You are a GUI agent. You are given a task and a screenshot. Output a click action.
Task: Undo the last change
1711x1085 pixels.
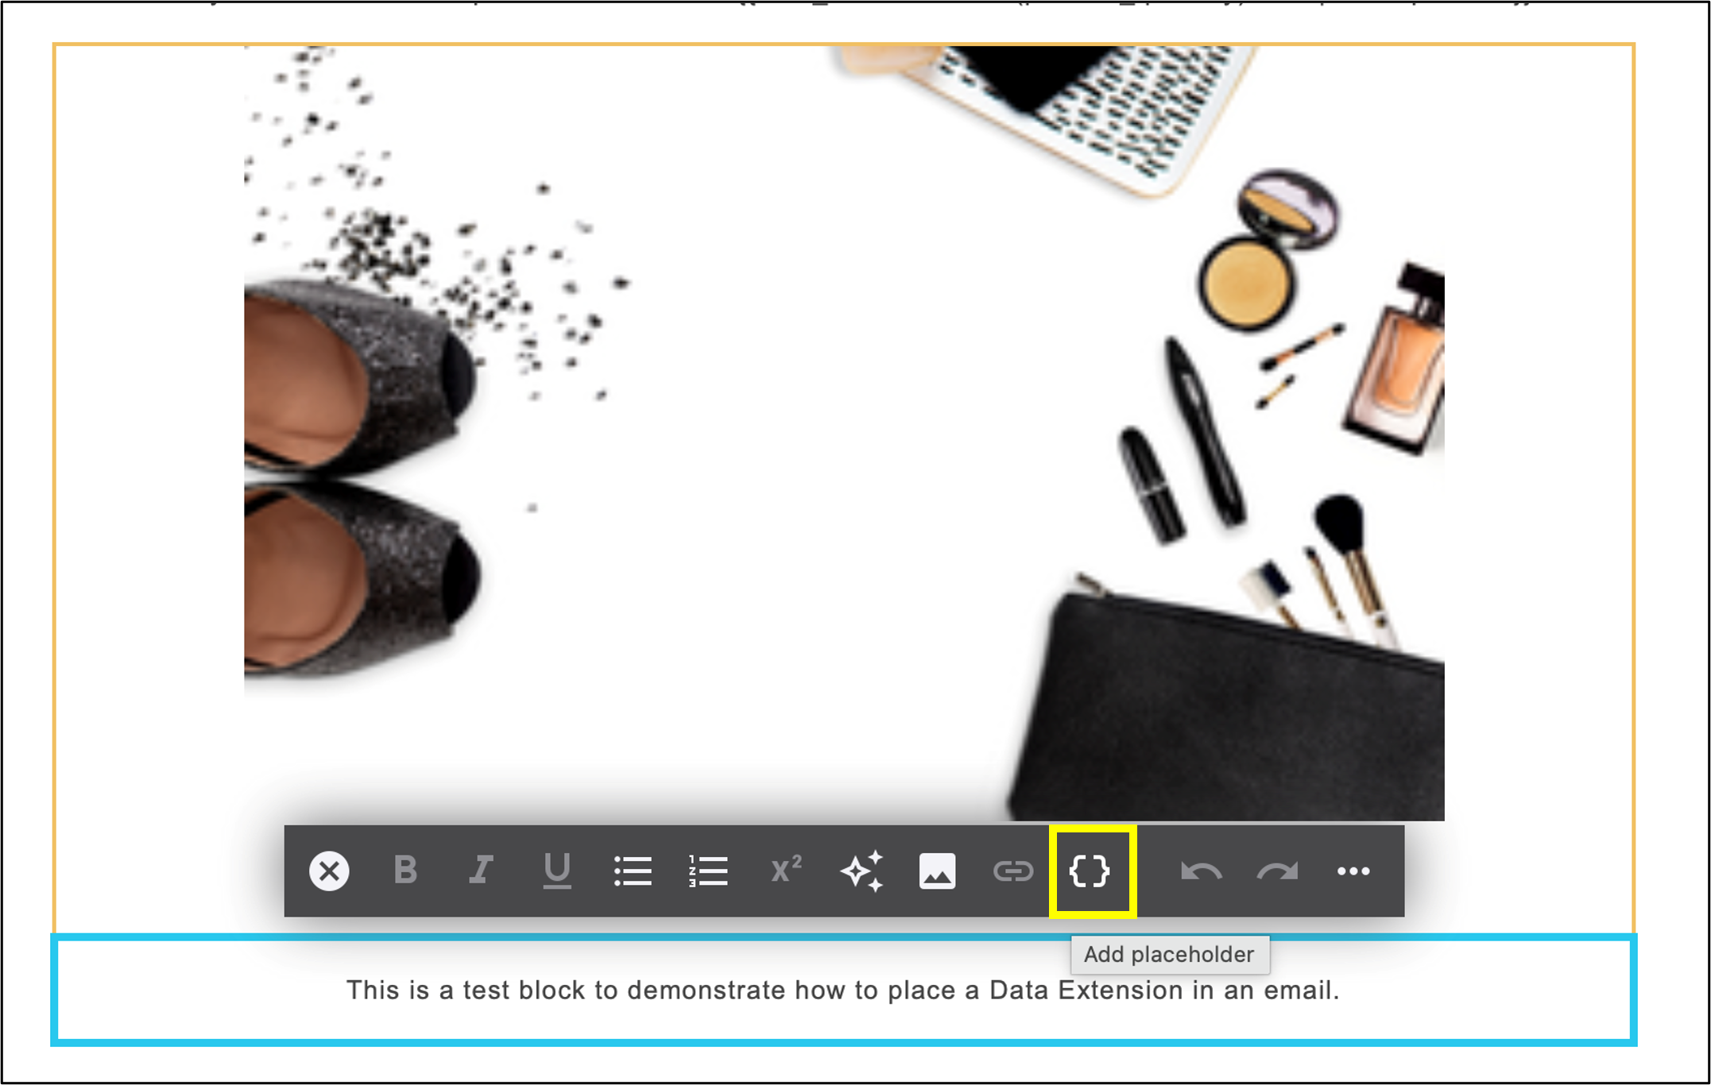[x=1201, y=872]
